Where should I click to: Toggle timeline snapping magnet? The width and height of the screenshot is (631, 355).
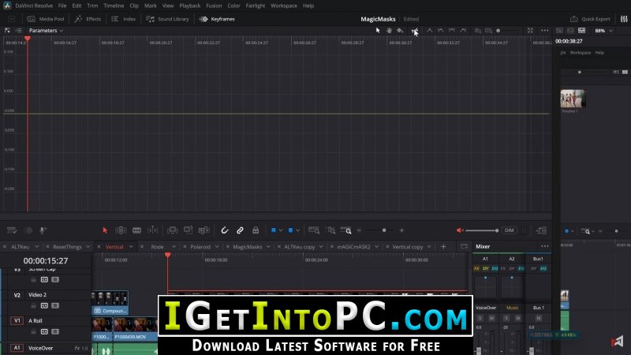tap(225, 230)
